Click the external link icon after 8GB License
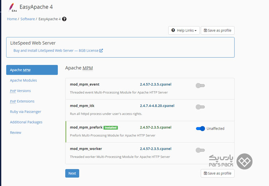Viewport: 269px width, 186px height. (101, 51)
